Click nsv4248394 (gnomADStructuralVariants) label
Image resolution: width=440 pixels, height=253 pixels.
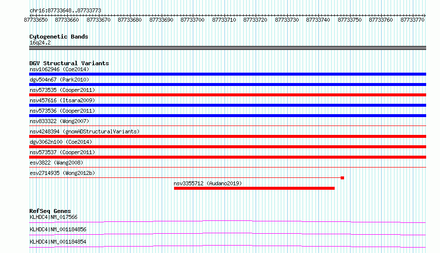pos(85,131)
